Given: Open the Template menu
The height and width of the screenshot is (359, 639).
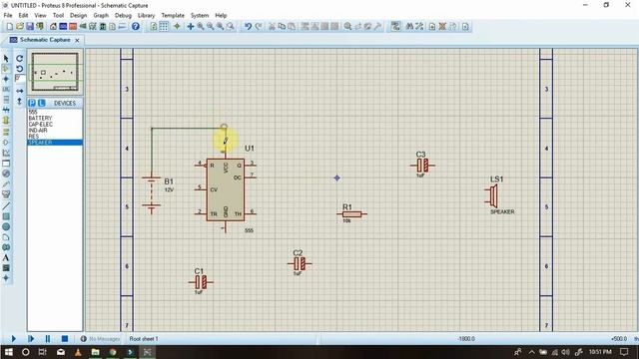Looking at the screenshot, I should click(x=173, y=16).
